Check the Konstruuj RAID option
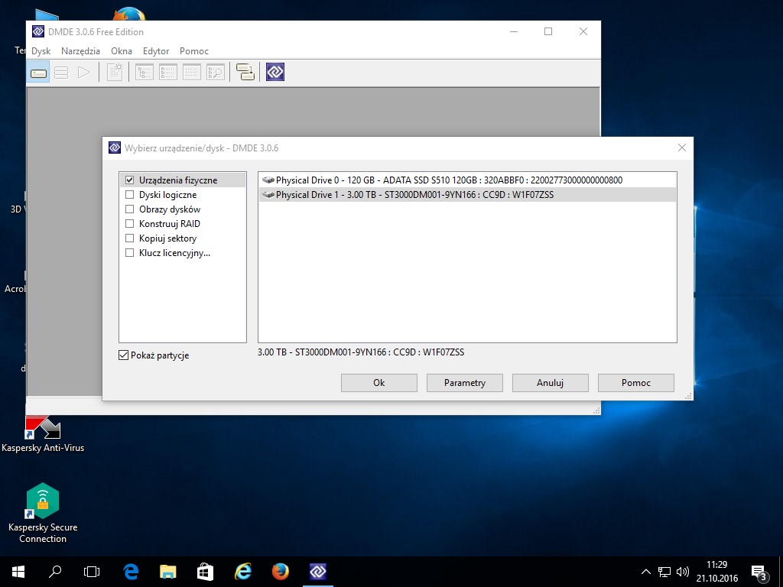 130,224
